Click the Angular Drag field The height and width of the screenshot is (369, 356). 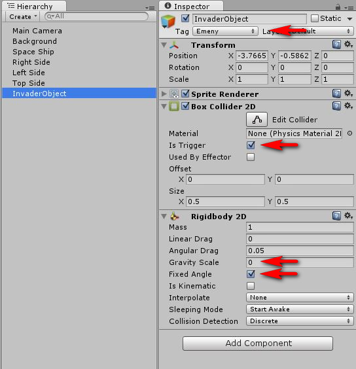pyautogui.click(x=300, y=251)
